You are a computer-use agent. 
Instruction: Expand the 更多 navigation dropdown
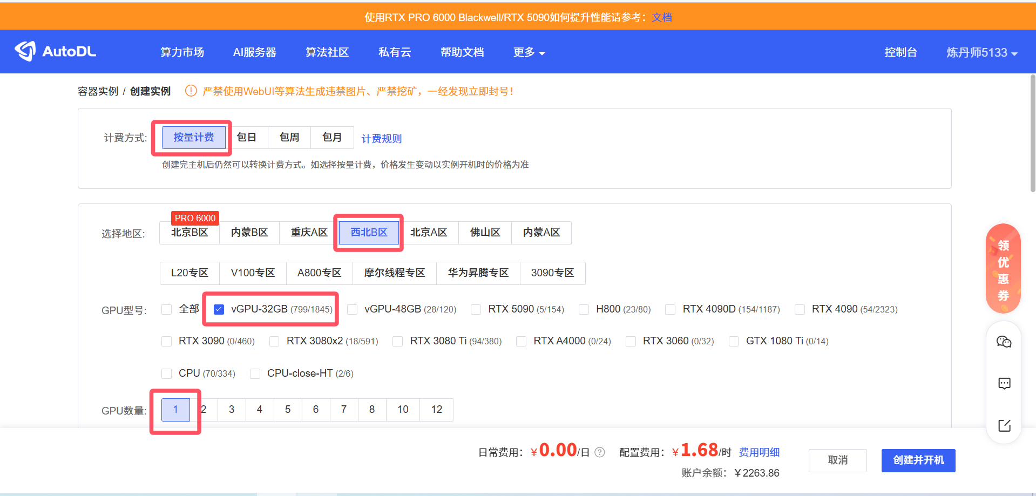(529, 52)
